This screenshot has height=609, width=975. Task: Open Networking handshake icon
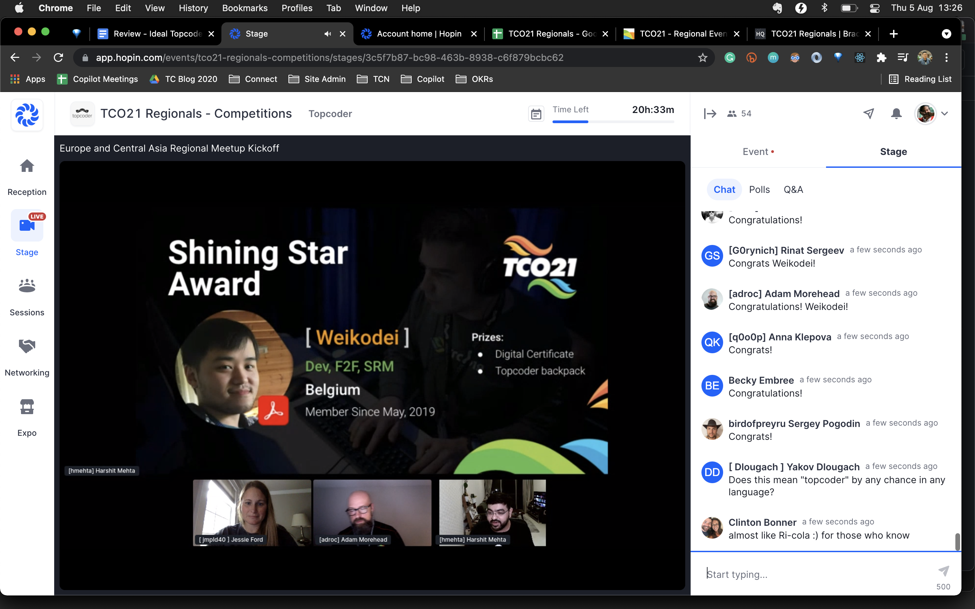pyautogui.click(x=27, y=345)
